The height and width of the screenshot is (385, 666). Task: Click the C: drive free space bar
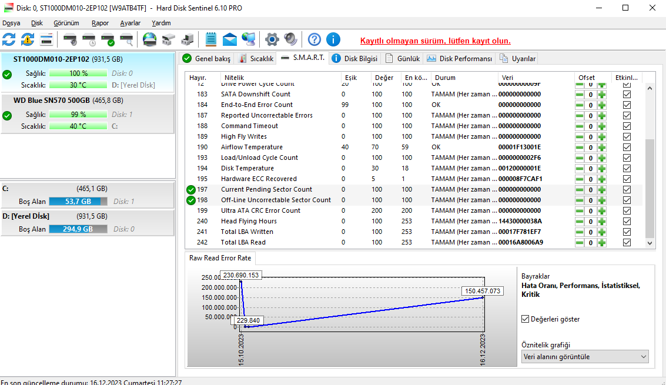coord(78,202)
